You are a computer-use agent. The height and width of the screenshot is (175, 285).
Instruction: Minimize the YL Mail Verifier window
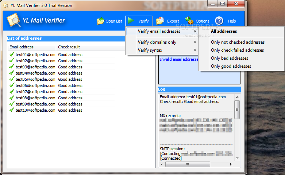[213, 4]
